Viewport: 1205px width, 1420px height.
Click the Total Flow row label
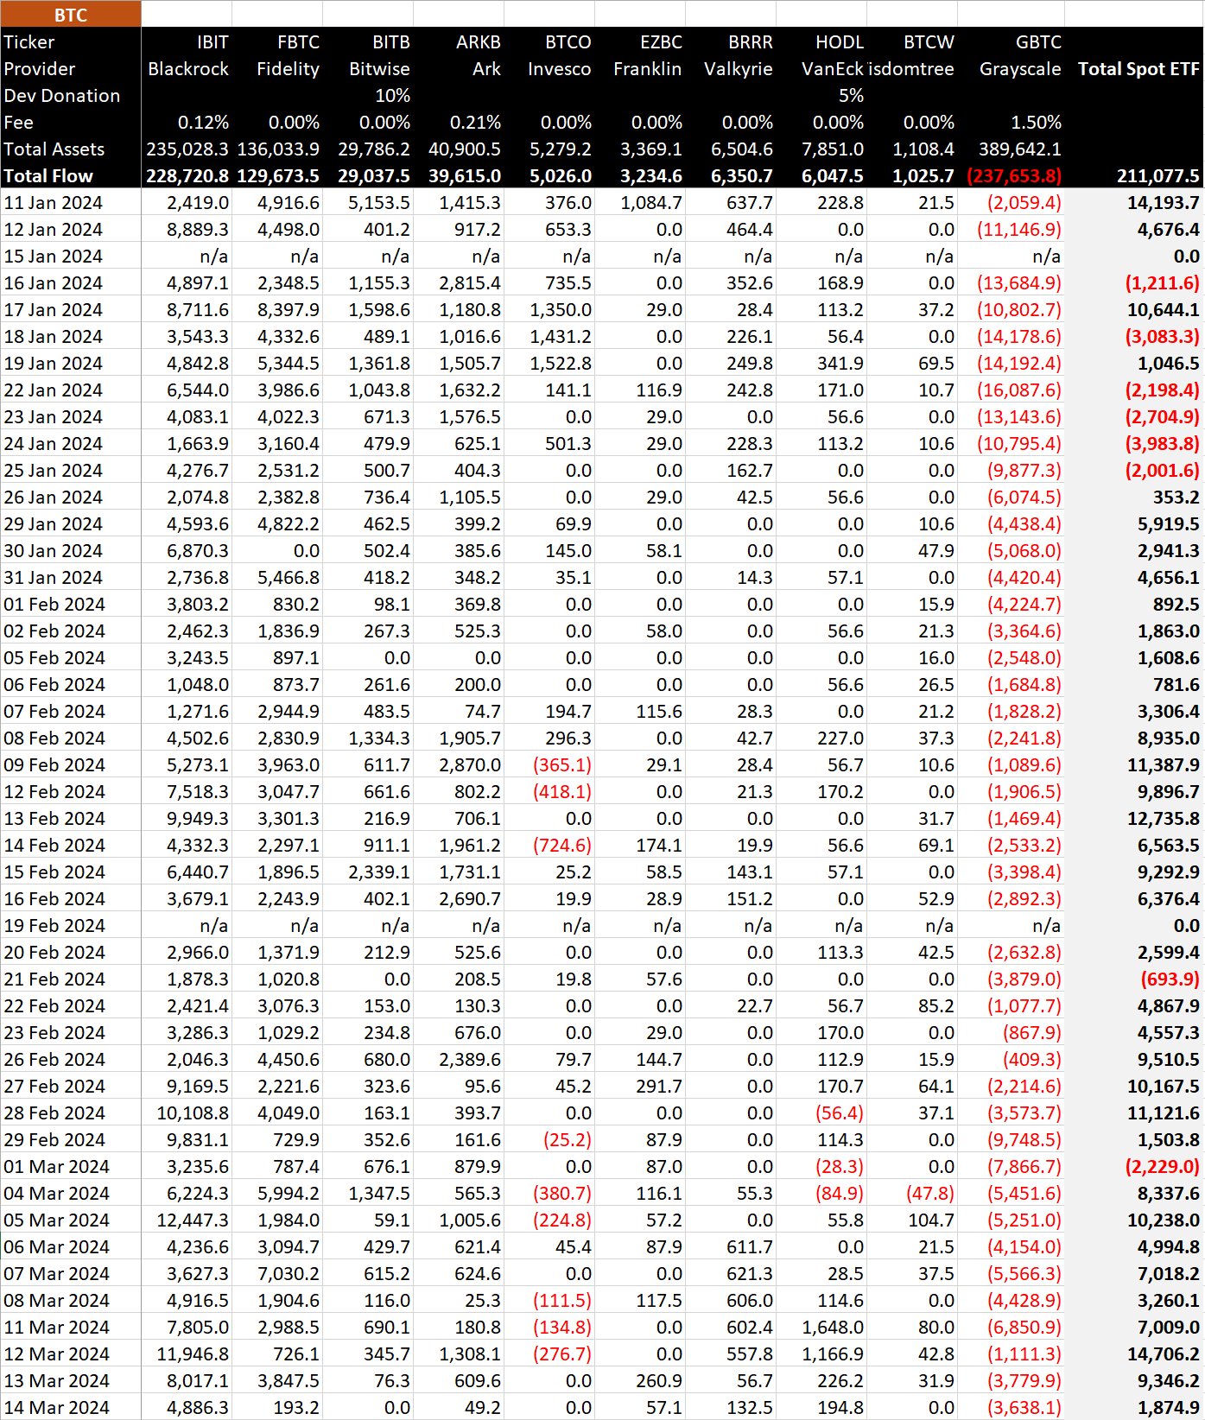48,176
